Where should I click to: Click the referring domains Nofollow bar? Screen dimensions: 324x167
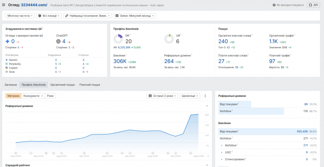[x=251, y=111]
